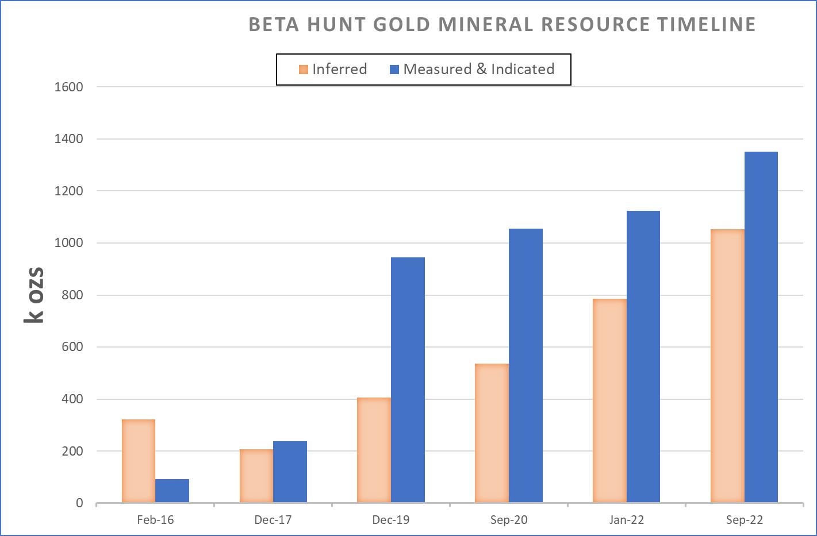The image size is (817, 536).
Task: Click the Jan-22 axis label
Action: 626,519
